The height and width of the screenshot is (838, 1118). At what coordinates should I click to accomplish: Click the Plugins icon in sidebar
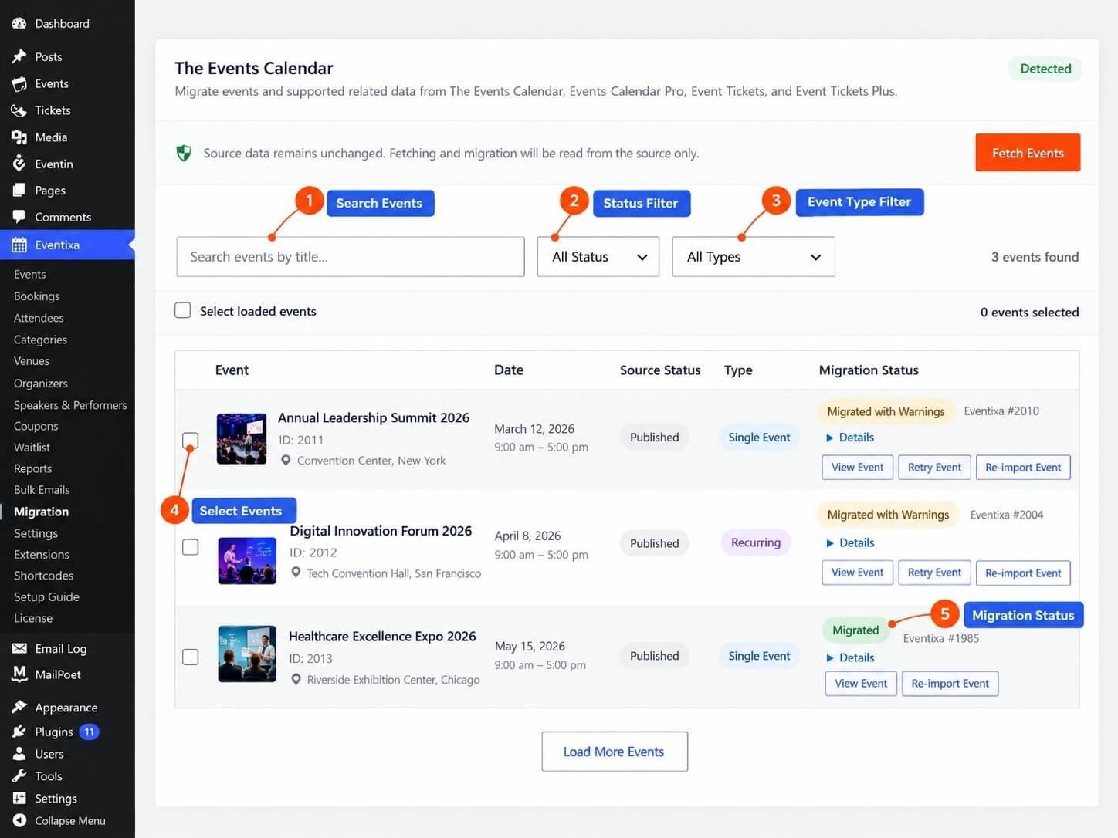[x=19, y=732]
